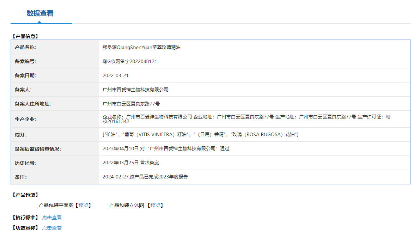Click 2023年04月10日 inspection result text
The image size is (420, 238).
point(166,148)
